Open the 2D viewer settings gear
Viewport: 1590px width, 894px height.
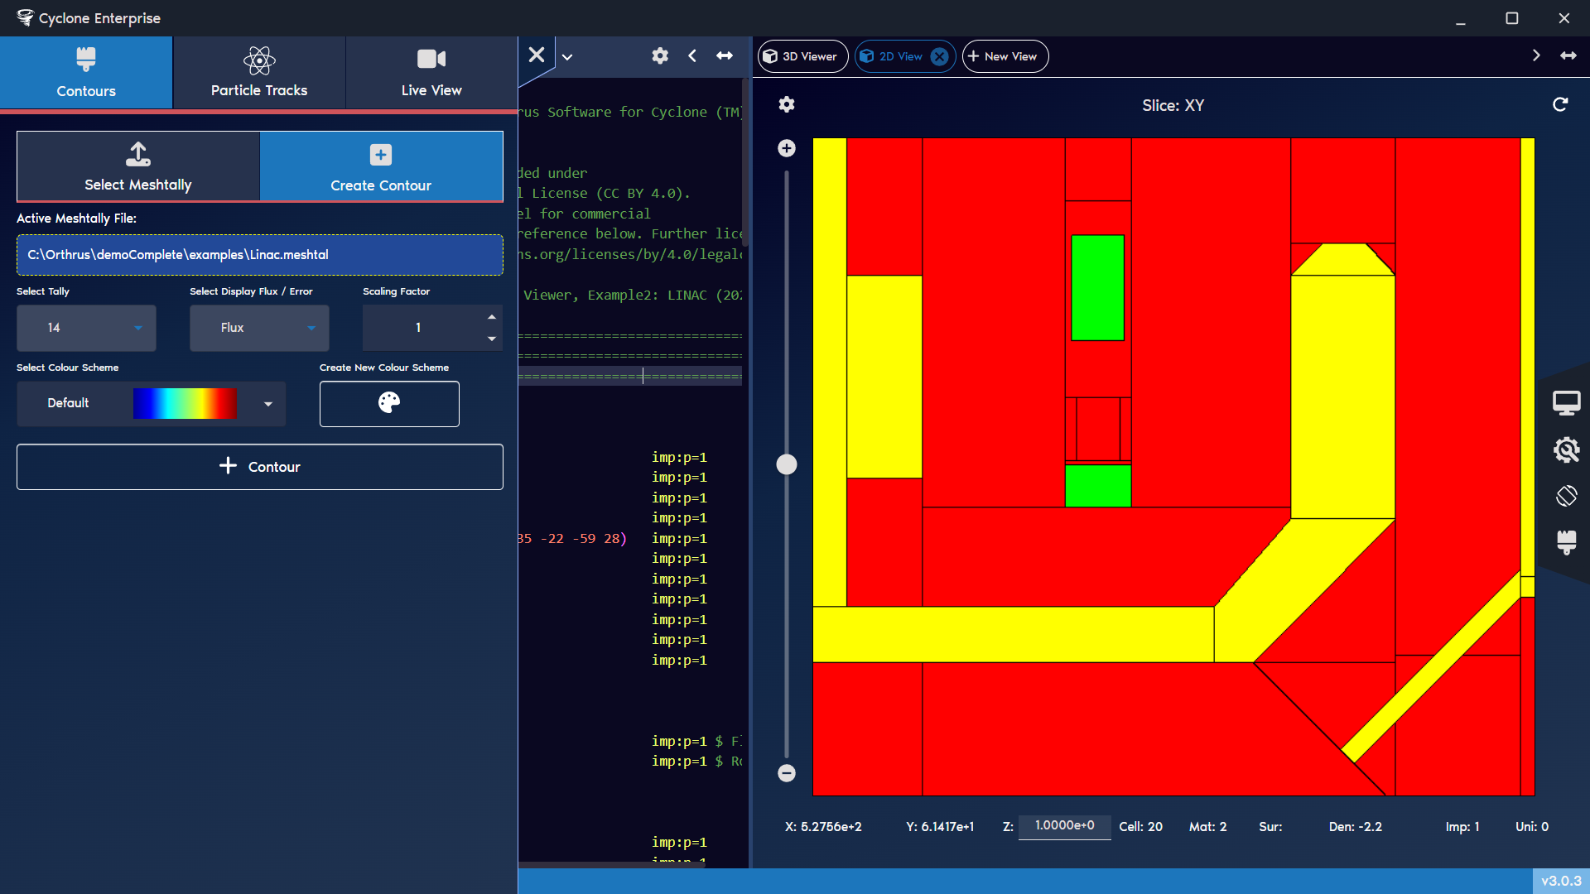[786, 104]
